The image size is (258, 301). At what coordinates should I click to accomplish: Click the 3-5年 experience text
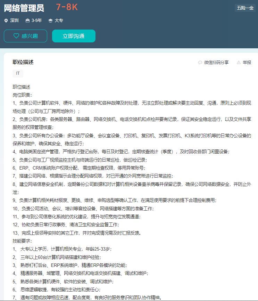37,21
